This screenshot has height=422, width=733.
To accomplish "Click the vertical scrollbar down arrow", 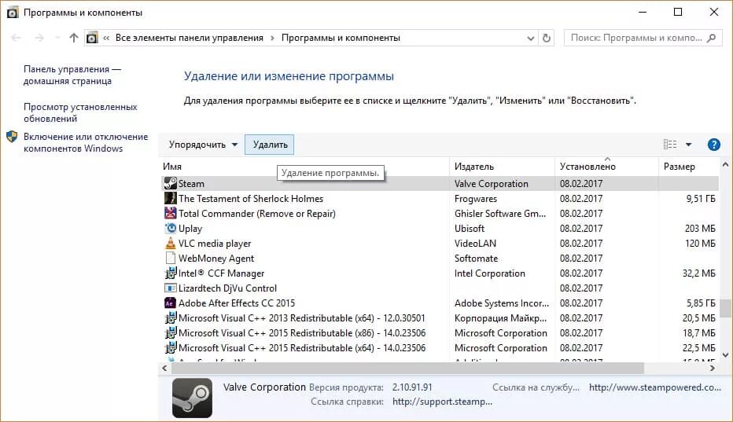I will (x=725, y=355).
